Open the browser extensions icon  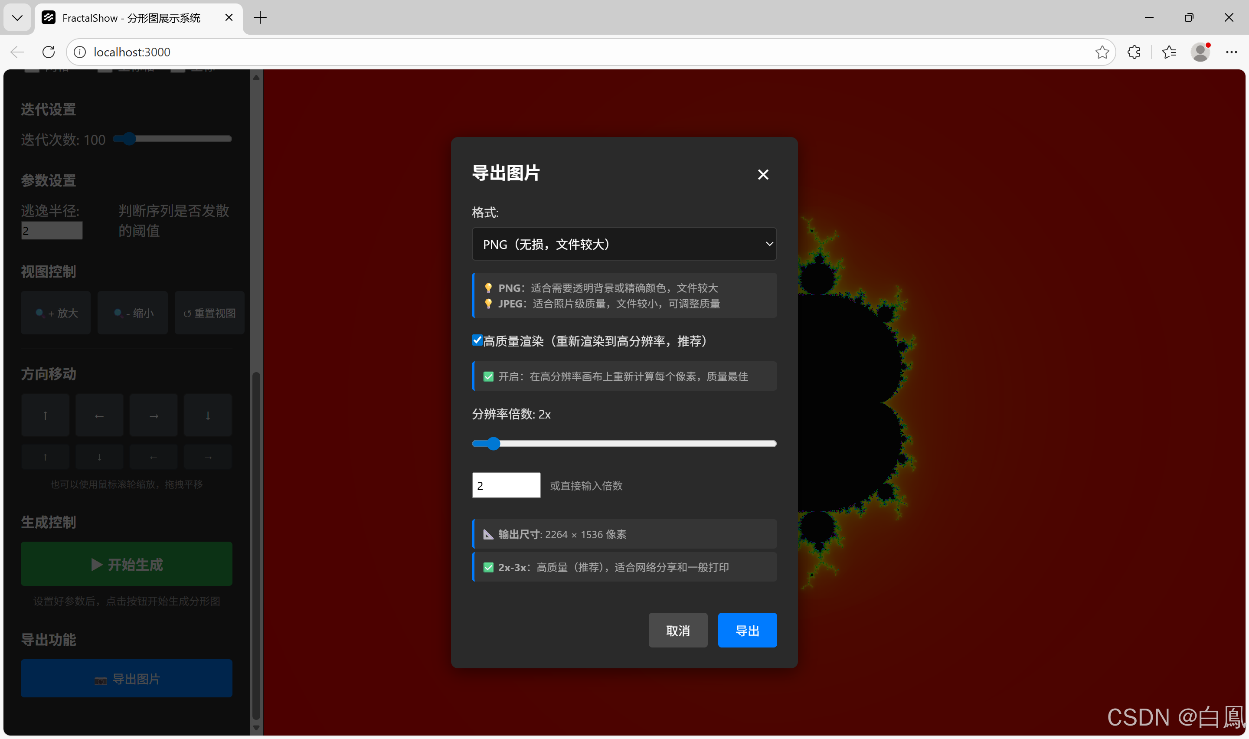(x=1134, y=52)
